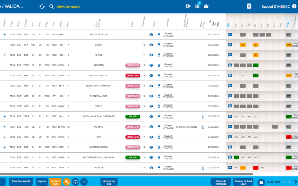The width and height of the screenshot is (298, 186).
Task: Open attachment paperclip for PASTILLE row
Action: [203, 168]
